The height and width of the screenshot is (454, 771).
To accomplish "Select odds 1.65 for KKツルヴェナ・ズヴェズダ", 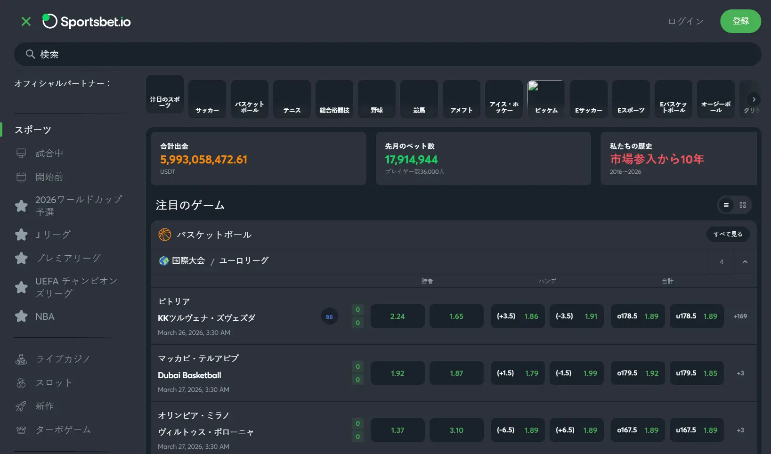I will 456,316.
